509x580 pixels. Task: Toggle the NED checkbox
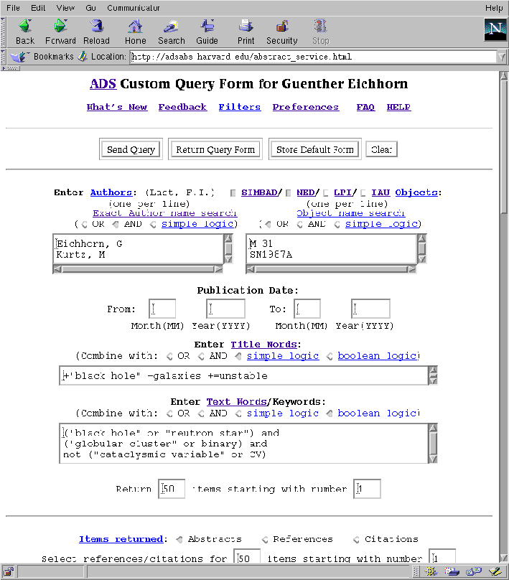(x=289, y=192)
